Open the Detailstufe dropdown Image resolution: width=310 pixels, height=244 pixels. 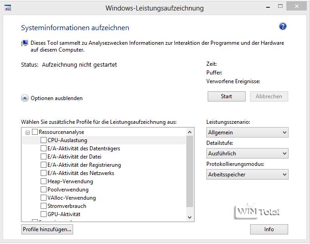[x=247, y=154]
